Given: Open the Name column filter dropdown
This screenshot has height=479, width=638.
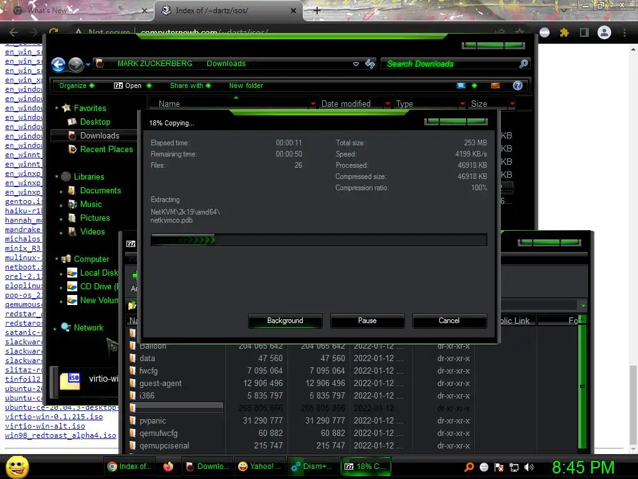Looking at the screenshot, I should (x=313, y=104).
